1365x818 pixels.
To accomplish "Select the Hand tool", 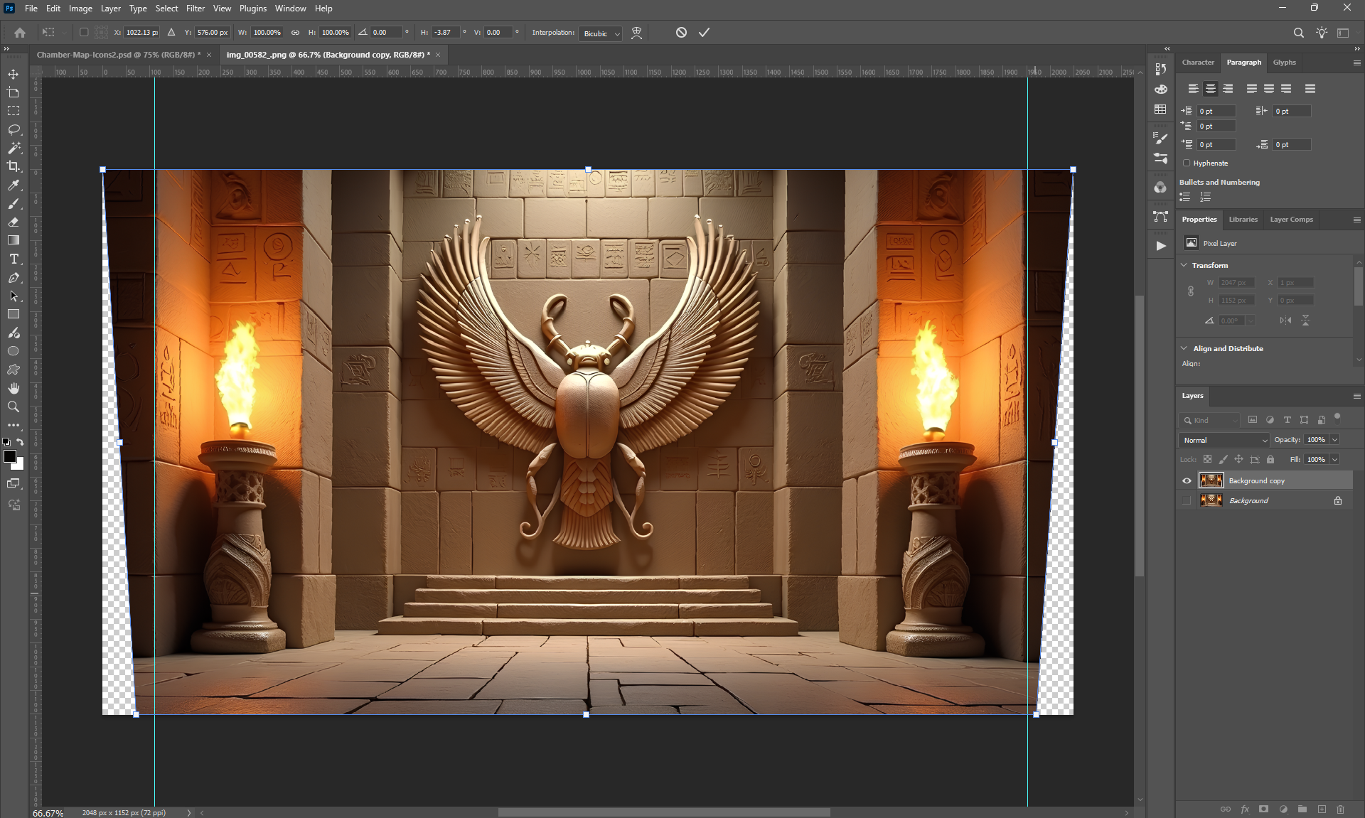I will (14, 388).
